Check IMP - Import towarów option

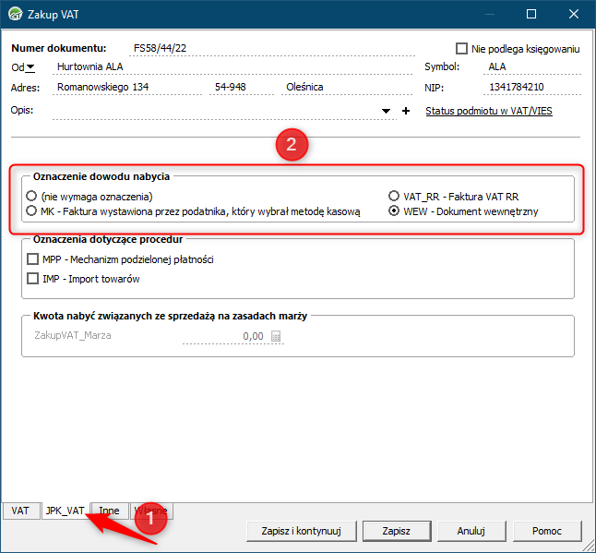pos(33,278)
